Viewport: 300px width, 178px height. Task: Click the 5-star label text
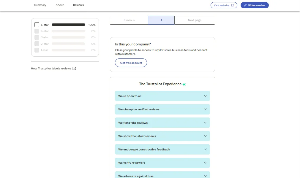tap(45, 25)
